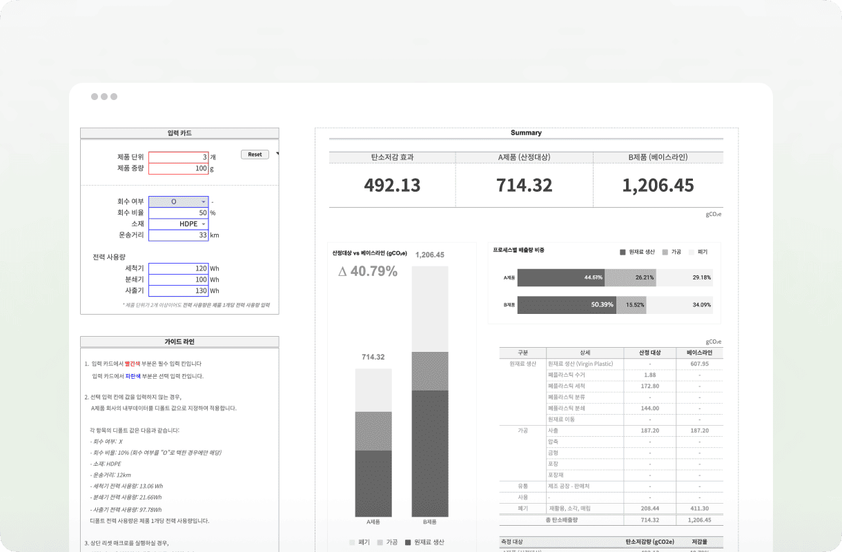Click the 44.61% segment of the A제품 bar
Viewport: 842px width, 552px height.
point(561,277)
